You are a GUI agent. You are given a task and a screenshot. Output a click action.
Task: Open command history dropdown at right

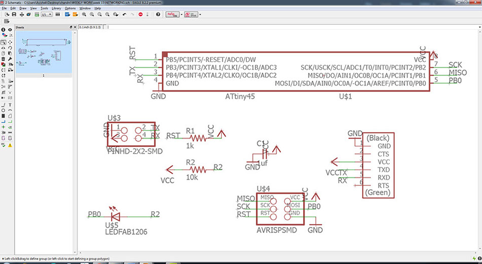(x=480, y=27)
